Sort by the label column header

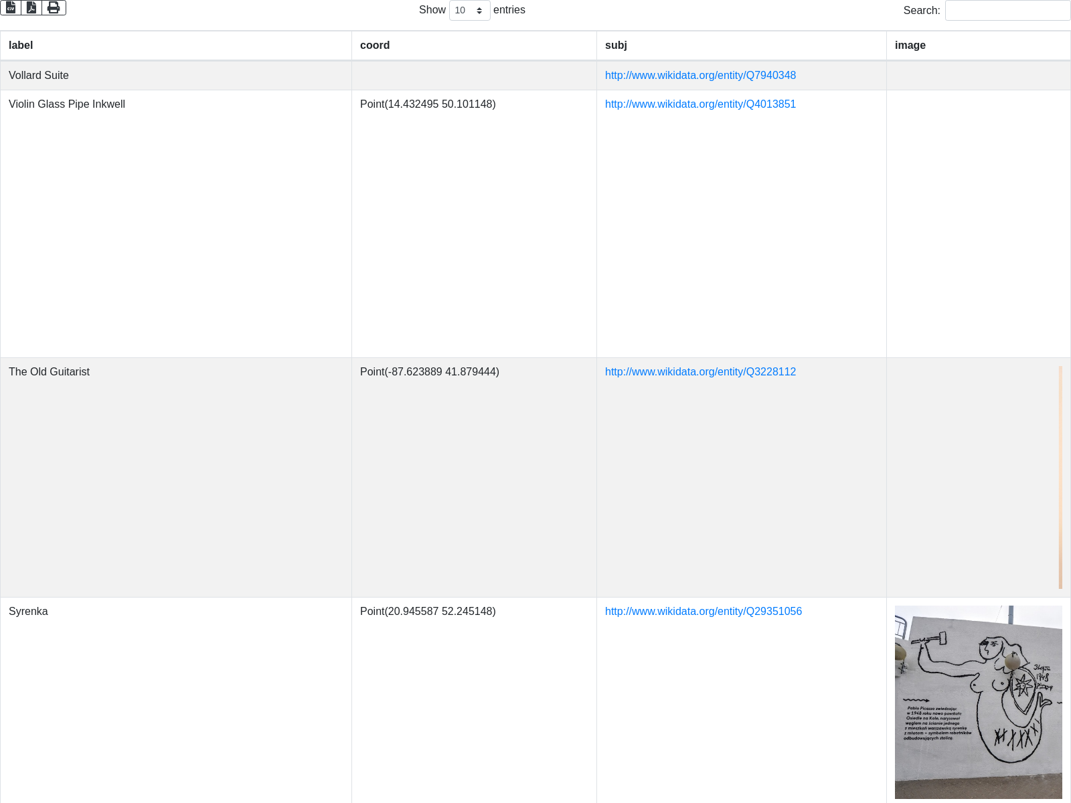(21, 46)
